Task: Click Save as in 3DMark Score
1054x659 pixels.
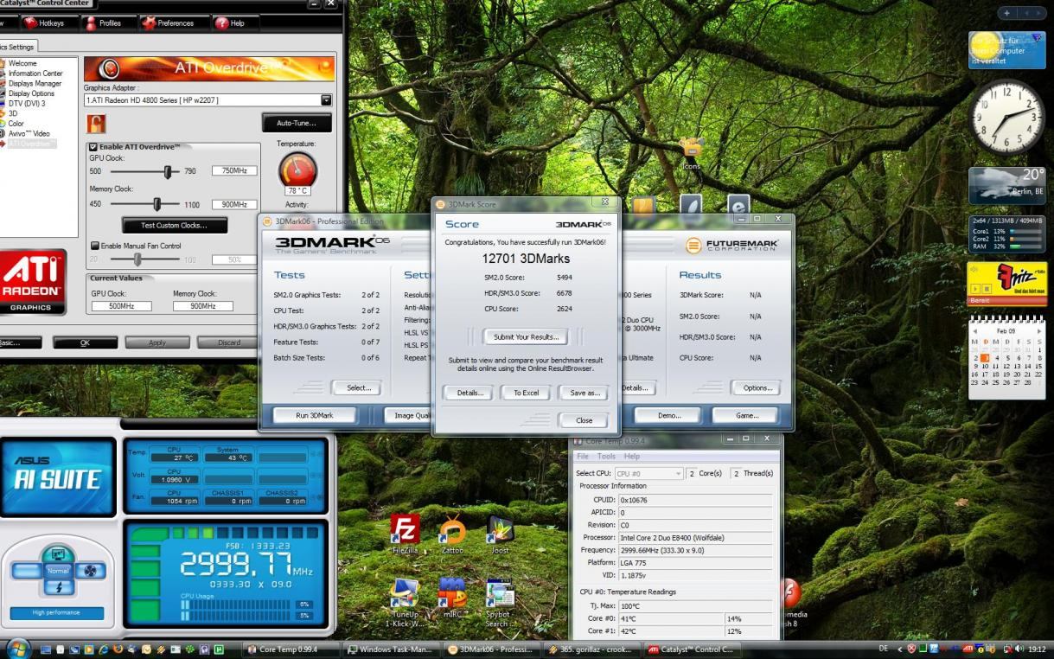Action: [584, 393]
